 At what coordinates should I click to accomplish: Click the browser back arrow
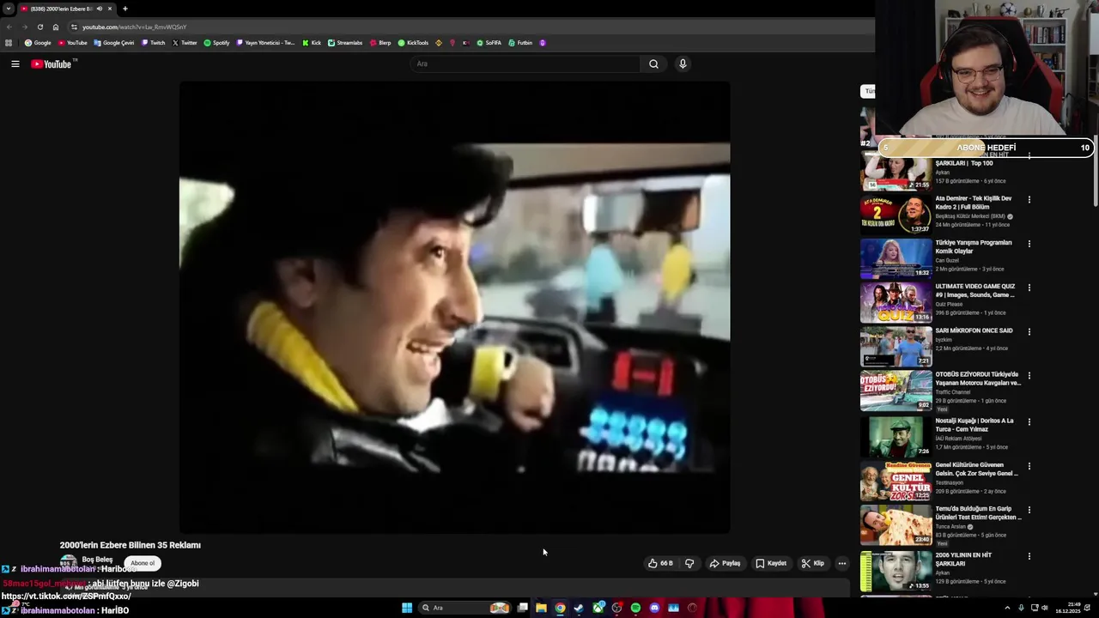9,27
